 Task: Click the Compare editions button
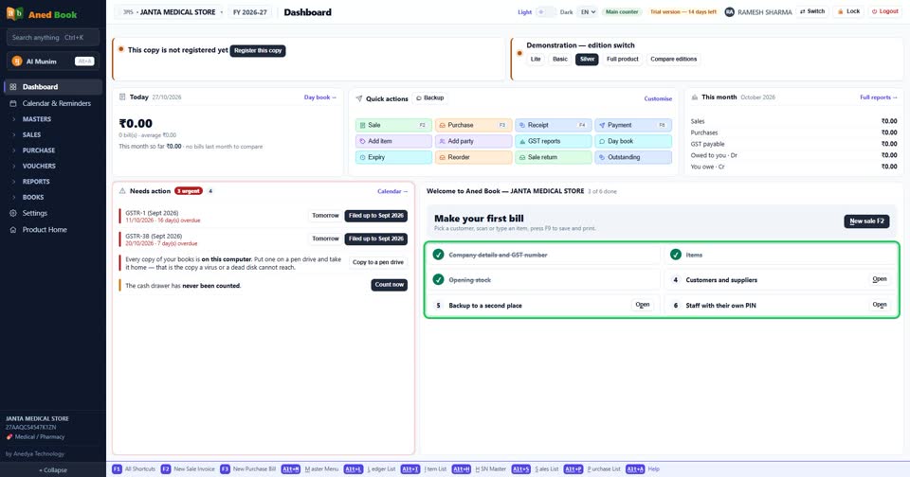pyautogui.click(x=673, y=59)
